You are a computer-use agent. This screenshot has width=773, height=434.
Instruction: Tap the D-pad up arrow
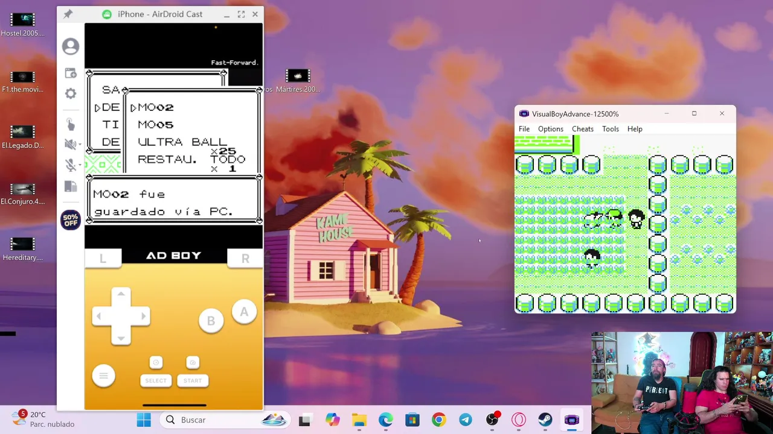coord(121,294)
